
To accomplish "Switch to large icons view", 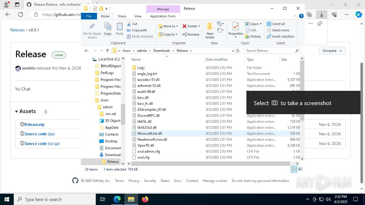I will [300, 169].
